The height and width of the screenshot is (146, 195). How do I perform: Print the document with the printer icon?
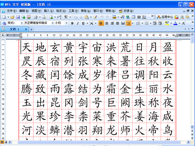[36, 17]
